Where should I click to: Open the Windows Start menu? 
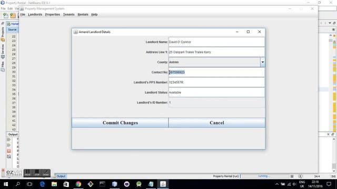[6, 184]
